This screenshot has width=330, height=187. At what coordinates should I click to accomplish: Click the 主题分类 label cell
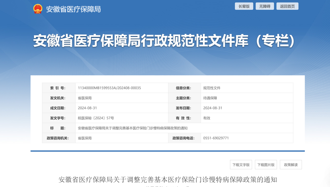click(x=185, y=98)
